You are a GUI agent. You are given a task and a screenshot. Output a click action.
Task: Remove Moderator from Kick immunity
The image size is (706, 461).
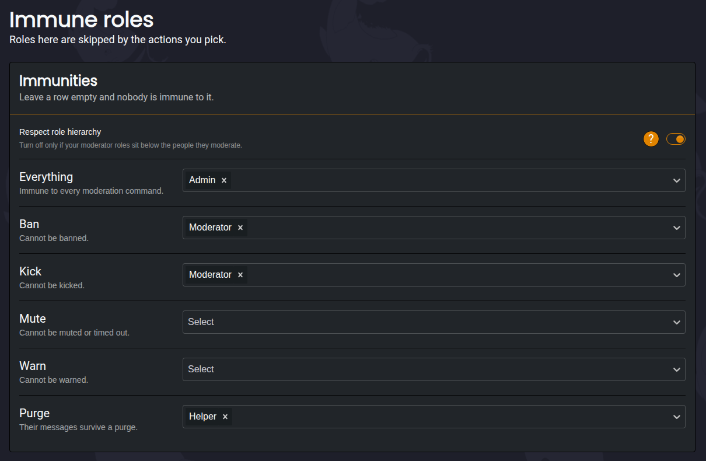(x=240, y=275)
